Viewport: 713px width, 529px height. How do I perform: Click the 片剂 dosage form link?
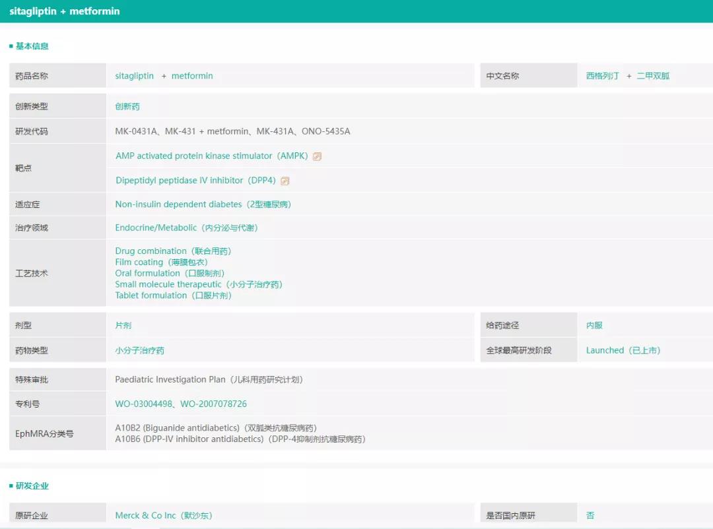123,325
